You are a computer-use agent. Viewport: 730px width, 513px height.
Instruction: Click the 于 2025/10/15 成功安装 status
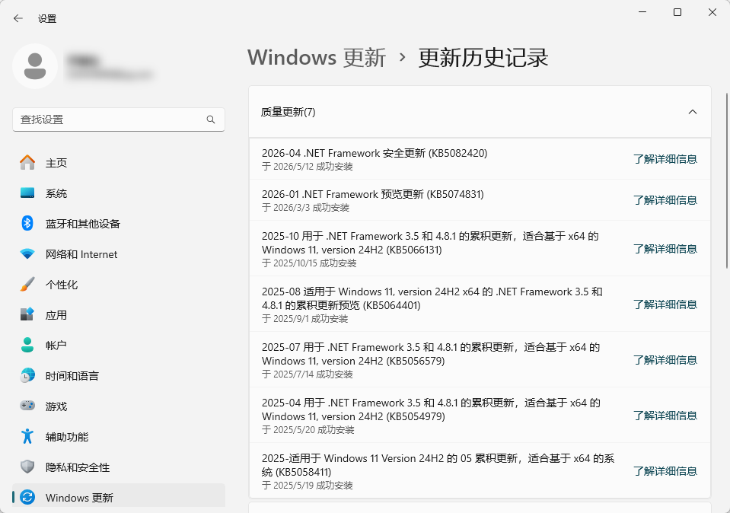pos(309,263)
